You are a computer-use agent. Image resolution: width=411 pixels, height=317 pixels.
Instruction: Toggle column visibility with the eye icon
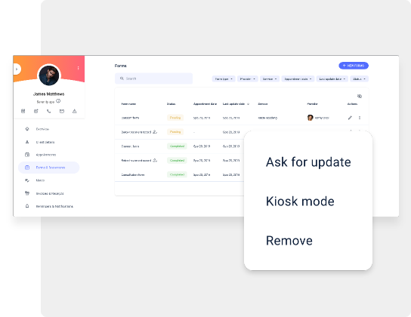[x=360, y=97]
